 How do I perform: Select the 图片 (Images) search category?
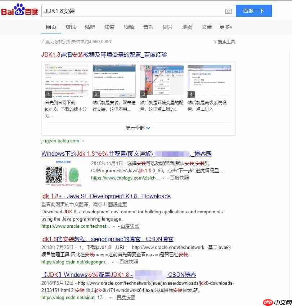point(168,27)
